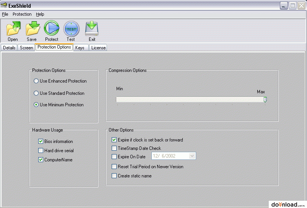Open the File menu
This screenshot has height=208, width=307.
coord(5,14)
